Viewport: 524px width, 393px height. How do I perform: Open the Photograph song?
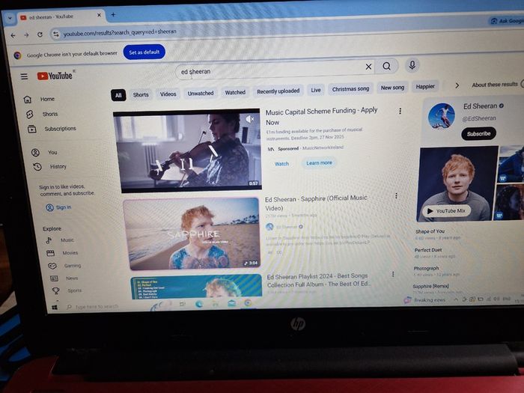coord(426,268)
